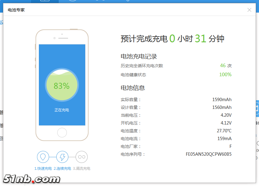Click the 51nb.com watermark logo
259x186 pixels.
32,179
